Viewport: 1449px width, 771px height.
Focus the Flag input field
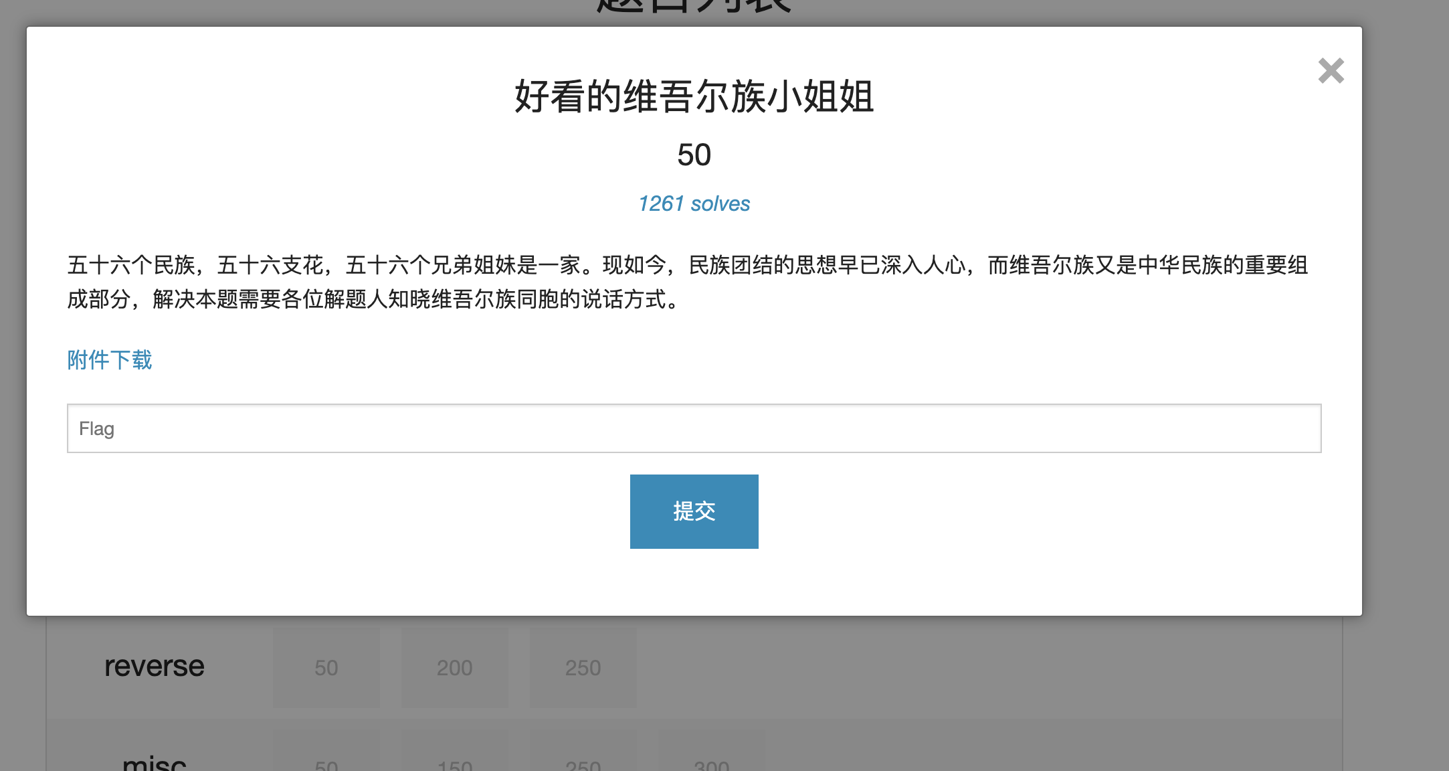pos(694,428)
